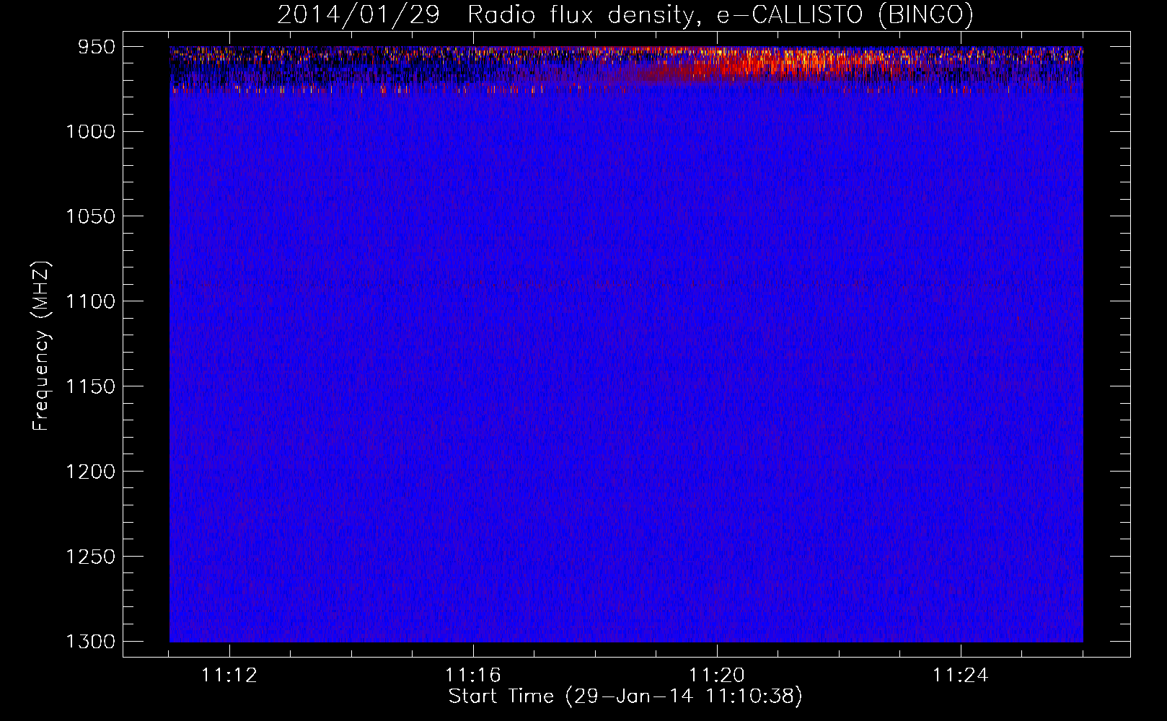Click the 11:12 time tick label
The image size is (1167, 721).
coord(229,676)
